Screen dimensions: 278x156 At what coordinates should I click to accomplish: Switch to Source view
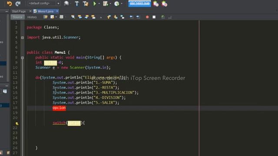(x=17, y=17)
